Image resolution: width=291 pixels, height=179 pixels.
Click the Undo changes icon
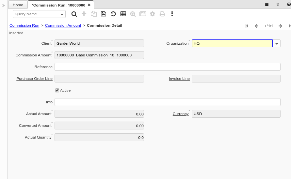(x=113, y=14)
